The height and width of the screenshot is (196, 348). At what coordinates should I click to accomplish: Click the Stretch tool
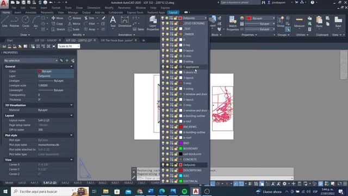(58, 29)
